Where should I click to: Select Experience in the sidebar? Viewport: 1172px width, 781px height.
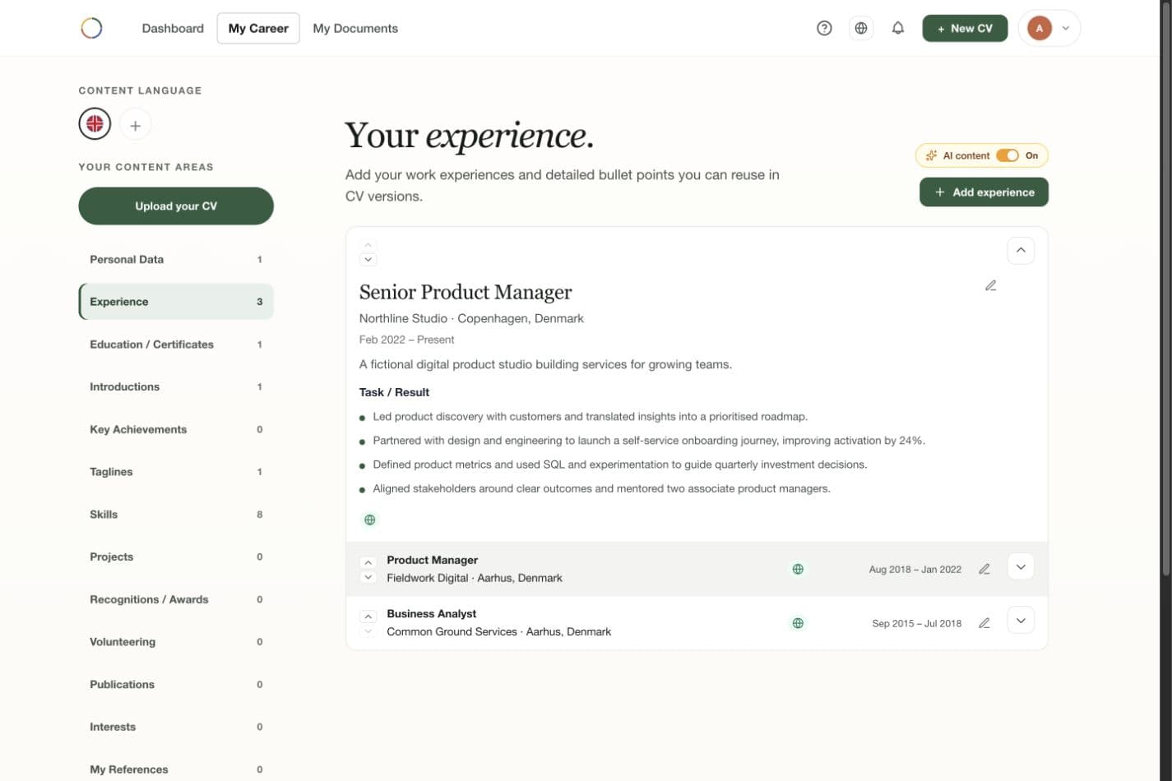pyautogui.click(x=176, y=302)
